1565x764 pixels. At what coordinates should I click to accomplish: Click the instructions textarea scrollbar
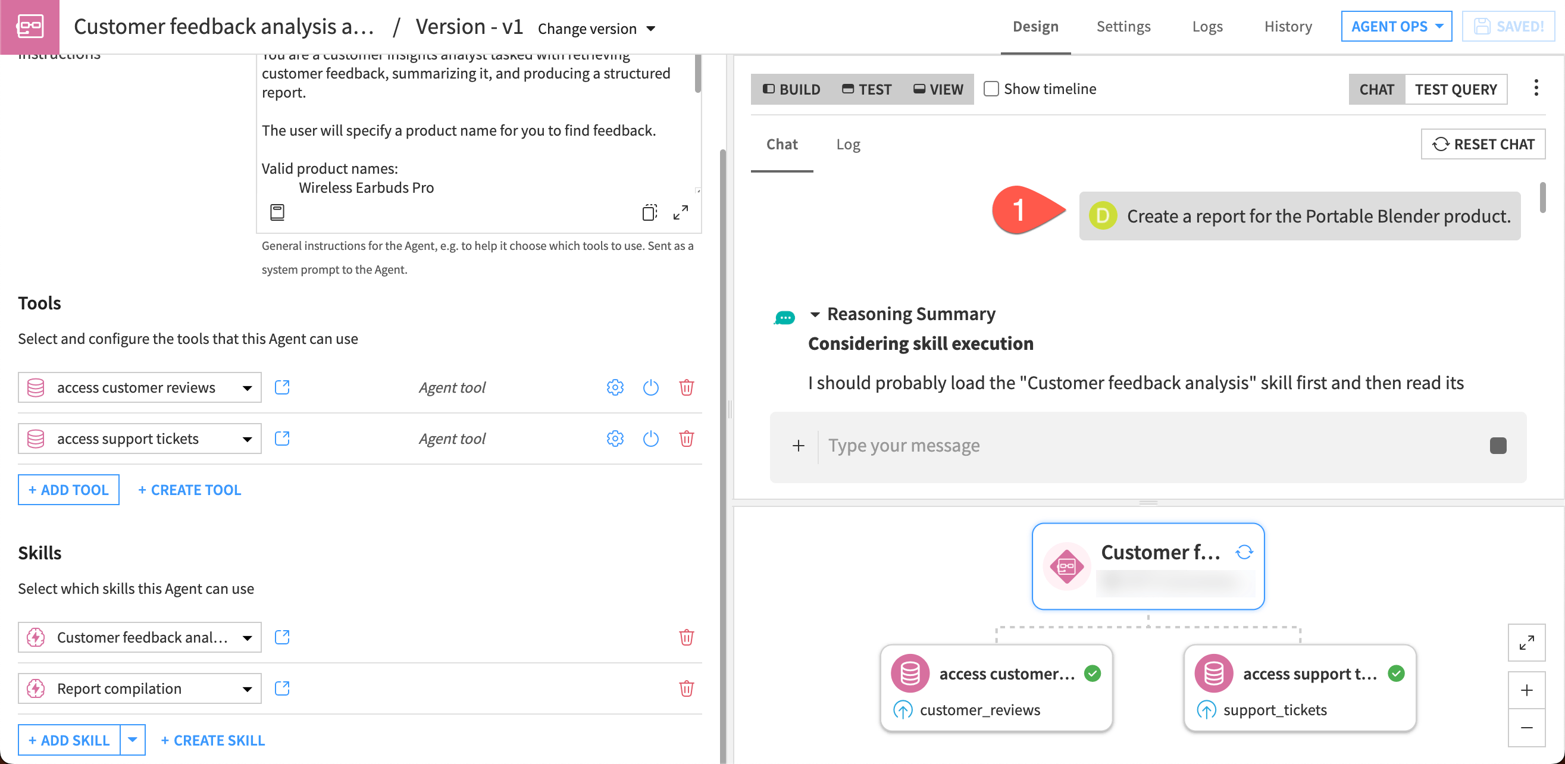pos(697,73)
